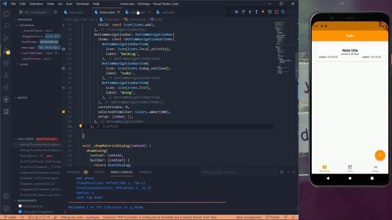This screenshot has height=220, width=392.
Task: Open Widget Inspector magnifier icon
Action: coord(283,12)
